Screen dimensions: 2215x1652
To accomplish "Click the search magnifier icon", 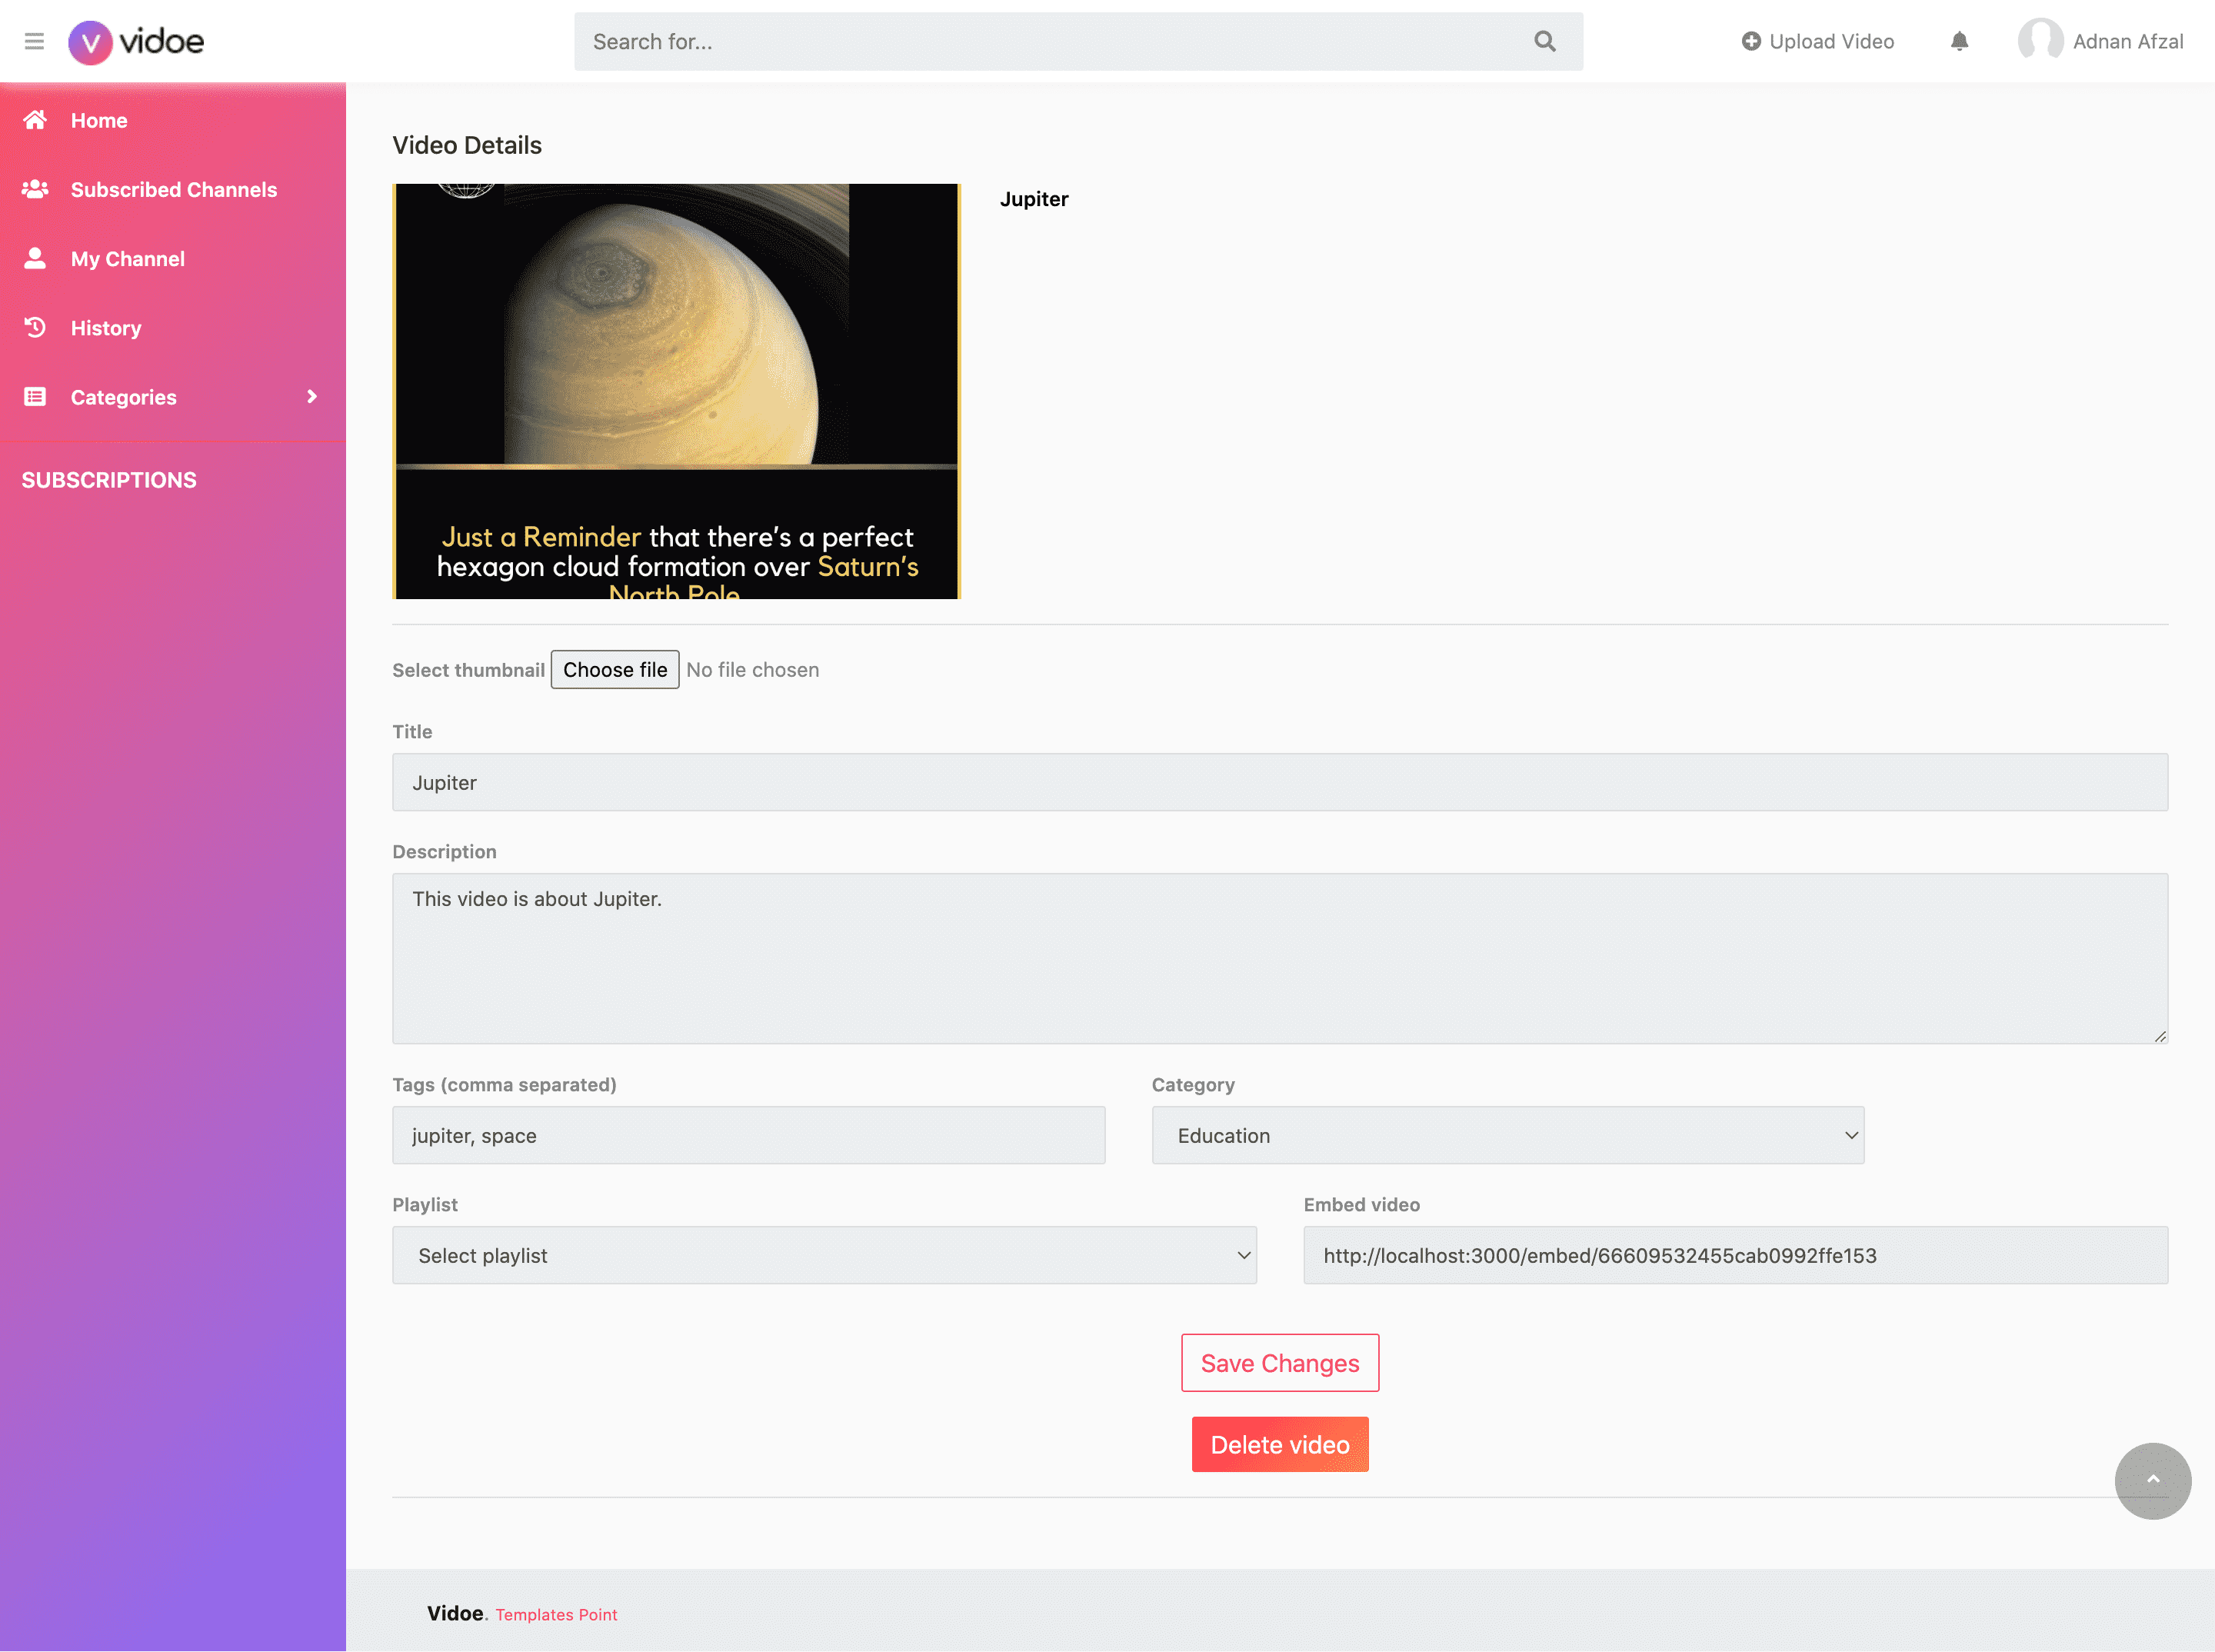I will click(x=1545, y=41).
